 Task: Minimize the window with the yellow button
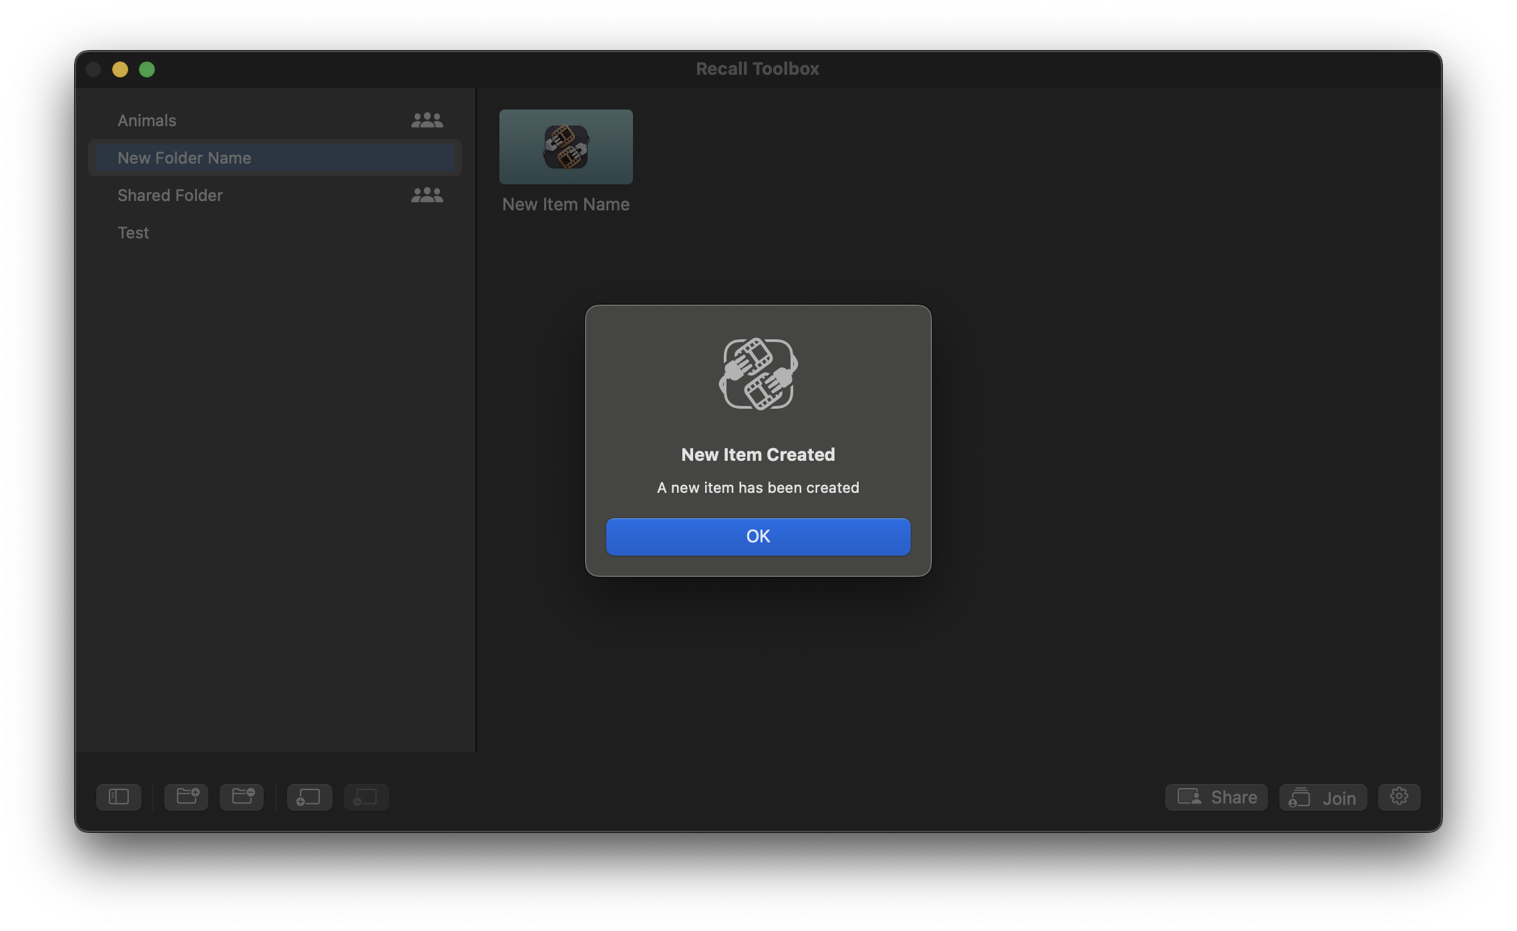[x=120, y=69]
